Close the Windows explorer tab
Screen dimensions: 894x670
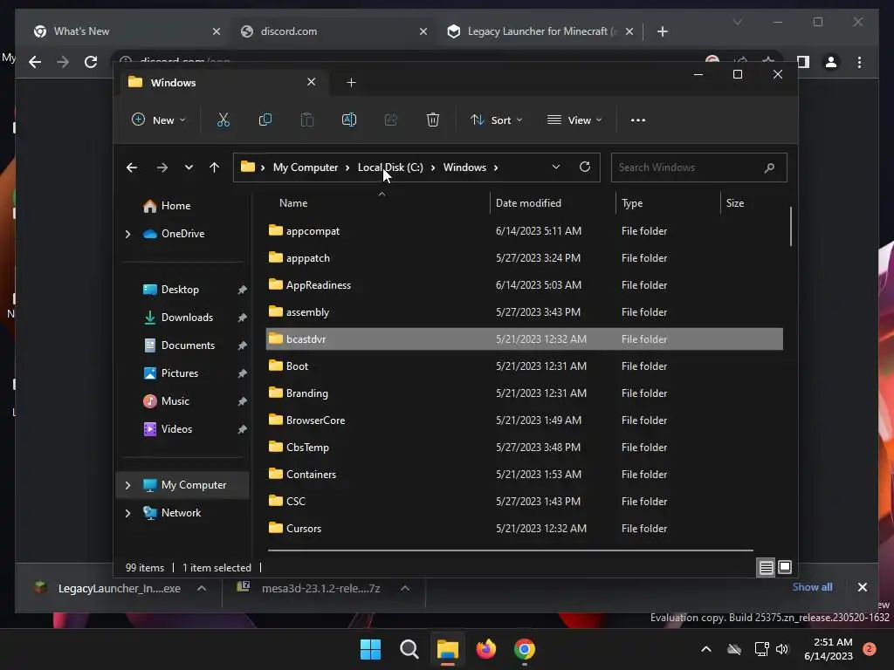point(312,82)
